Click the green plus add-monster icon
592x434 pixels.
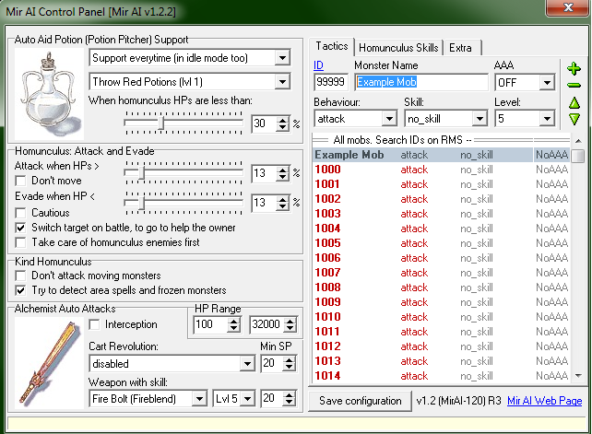pyautogui.click(x=574, y=69)
